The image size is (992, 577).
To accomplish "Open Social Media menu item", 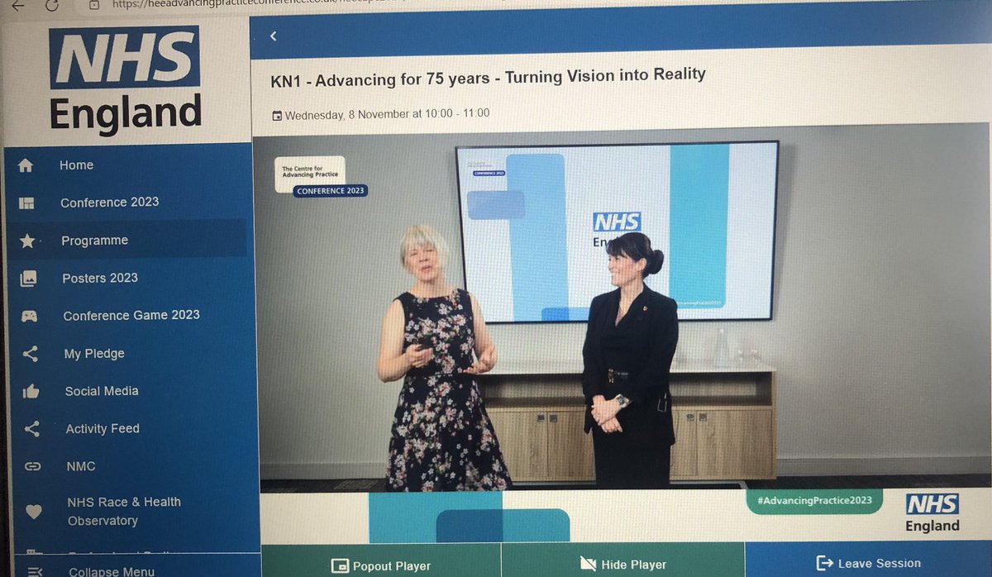I will tap(102, 391).
